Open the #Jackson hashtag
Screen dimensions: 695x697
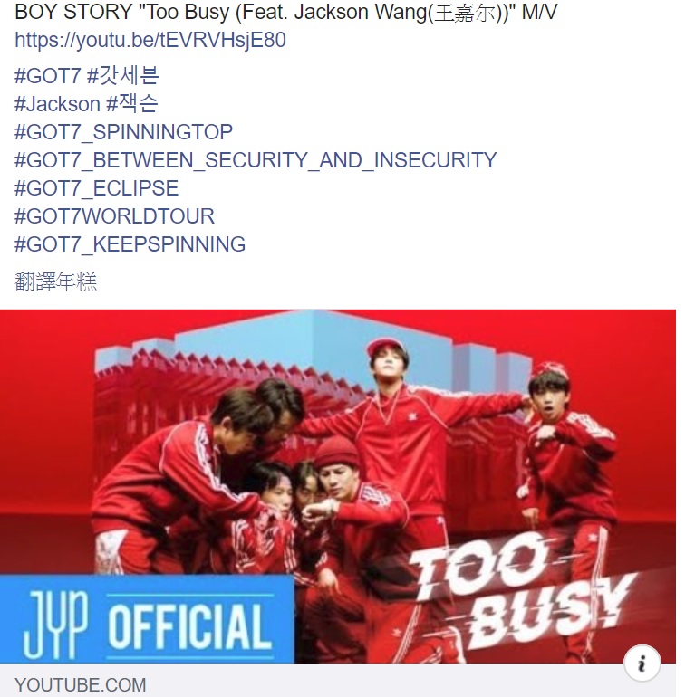[57, 104]
